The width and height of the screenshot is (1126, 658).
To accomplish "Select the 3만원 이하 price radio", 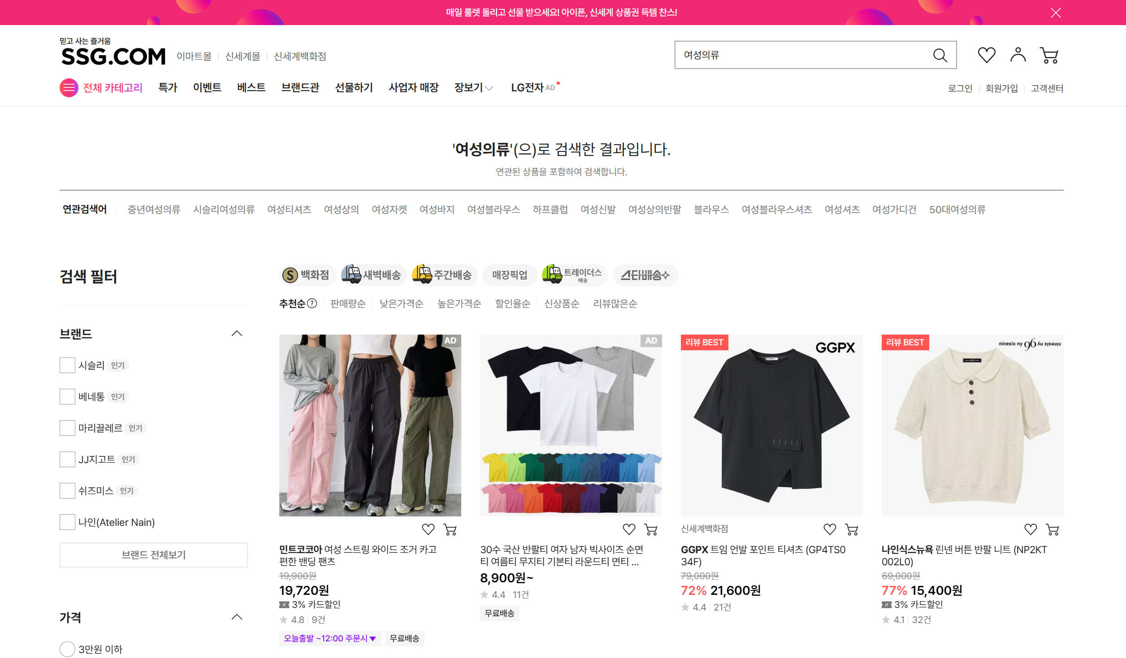I will (67, 649).
